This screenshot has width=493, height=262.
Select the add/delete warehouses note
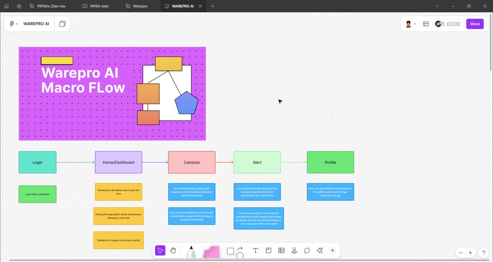pyautogui.click(x=330, y=192)
